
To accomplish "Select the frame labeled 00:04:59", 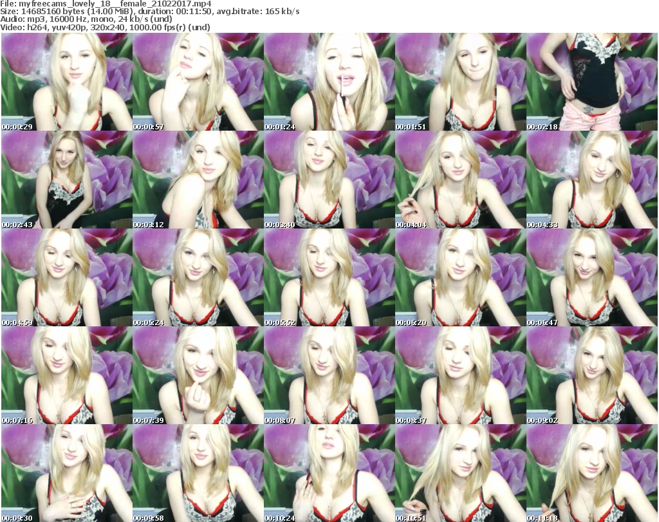I will [x=67, y=278].
